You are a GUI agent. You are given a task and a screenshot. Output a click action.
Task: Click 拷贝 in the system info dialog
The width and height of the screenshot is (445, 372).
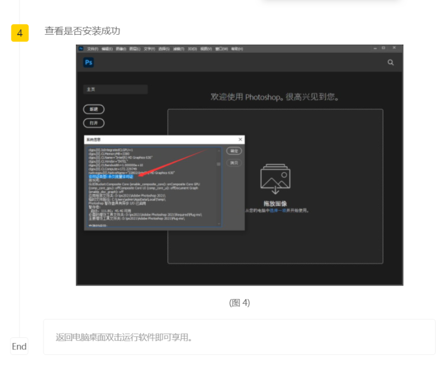tap(234, 163)
